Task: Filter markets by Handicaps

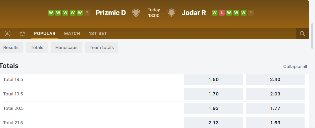Action: coord(66,48)
